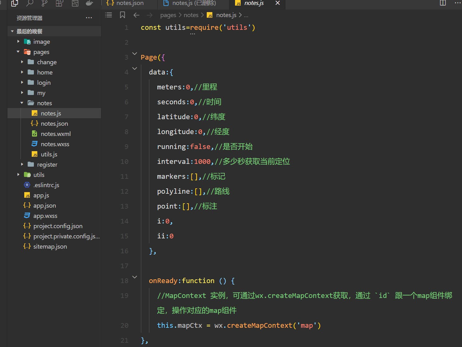Open the Source Control branch icon
Viewport: 462px width, 347px height.
click(45, 3)
